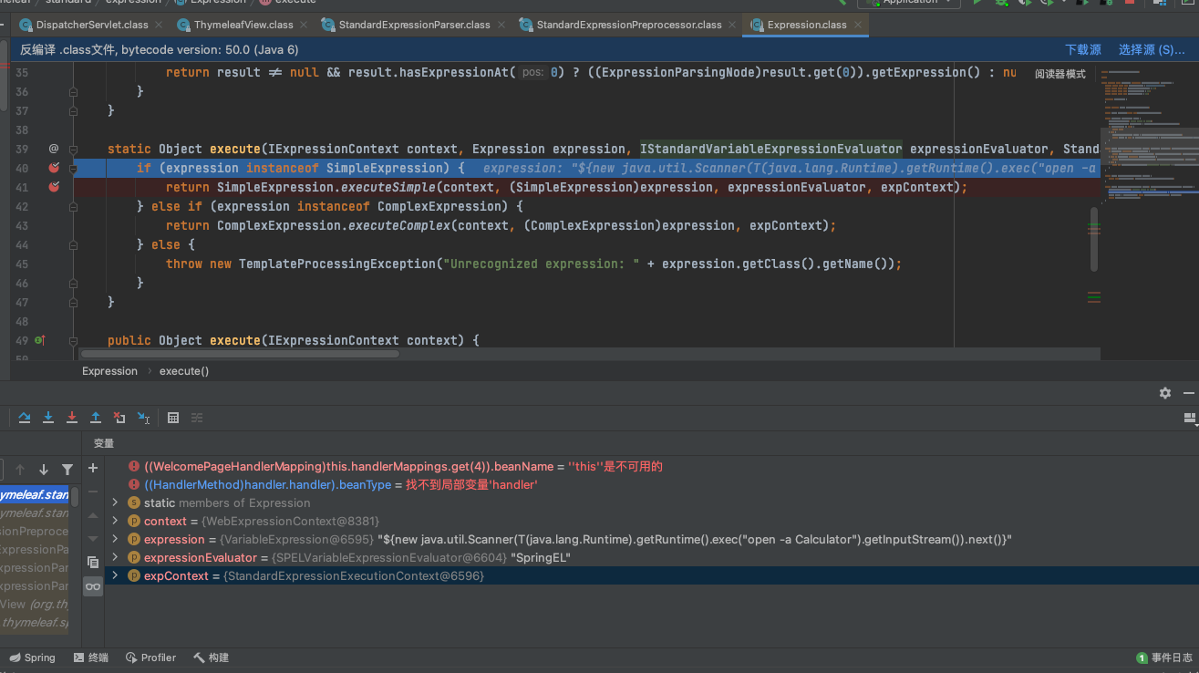Screen dimensions: 1199x673
Task: Switch to DispatcherServlet.class tab
Action: click(x=90, y=25)
